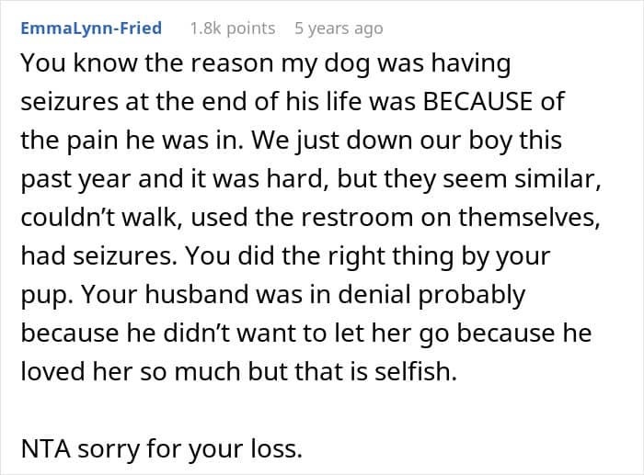Click the word 'themselves' in the comment

tap(526, 217)
